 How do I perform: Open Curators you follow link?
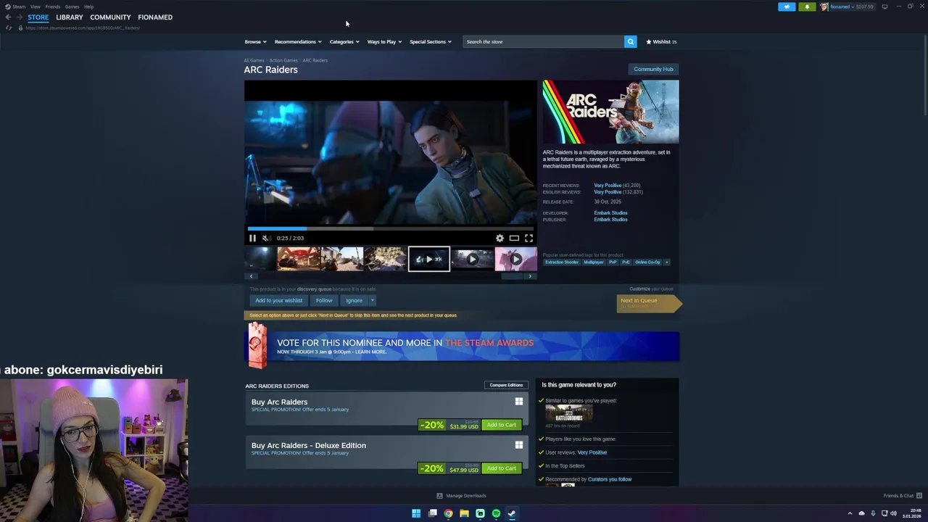[x=610, y=479]
